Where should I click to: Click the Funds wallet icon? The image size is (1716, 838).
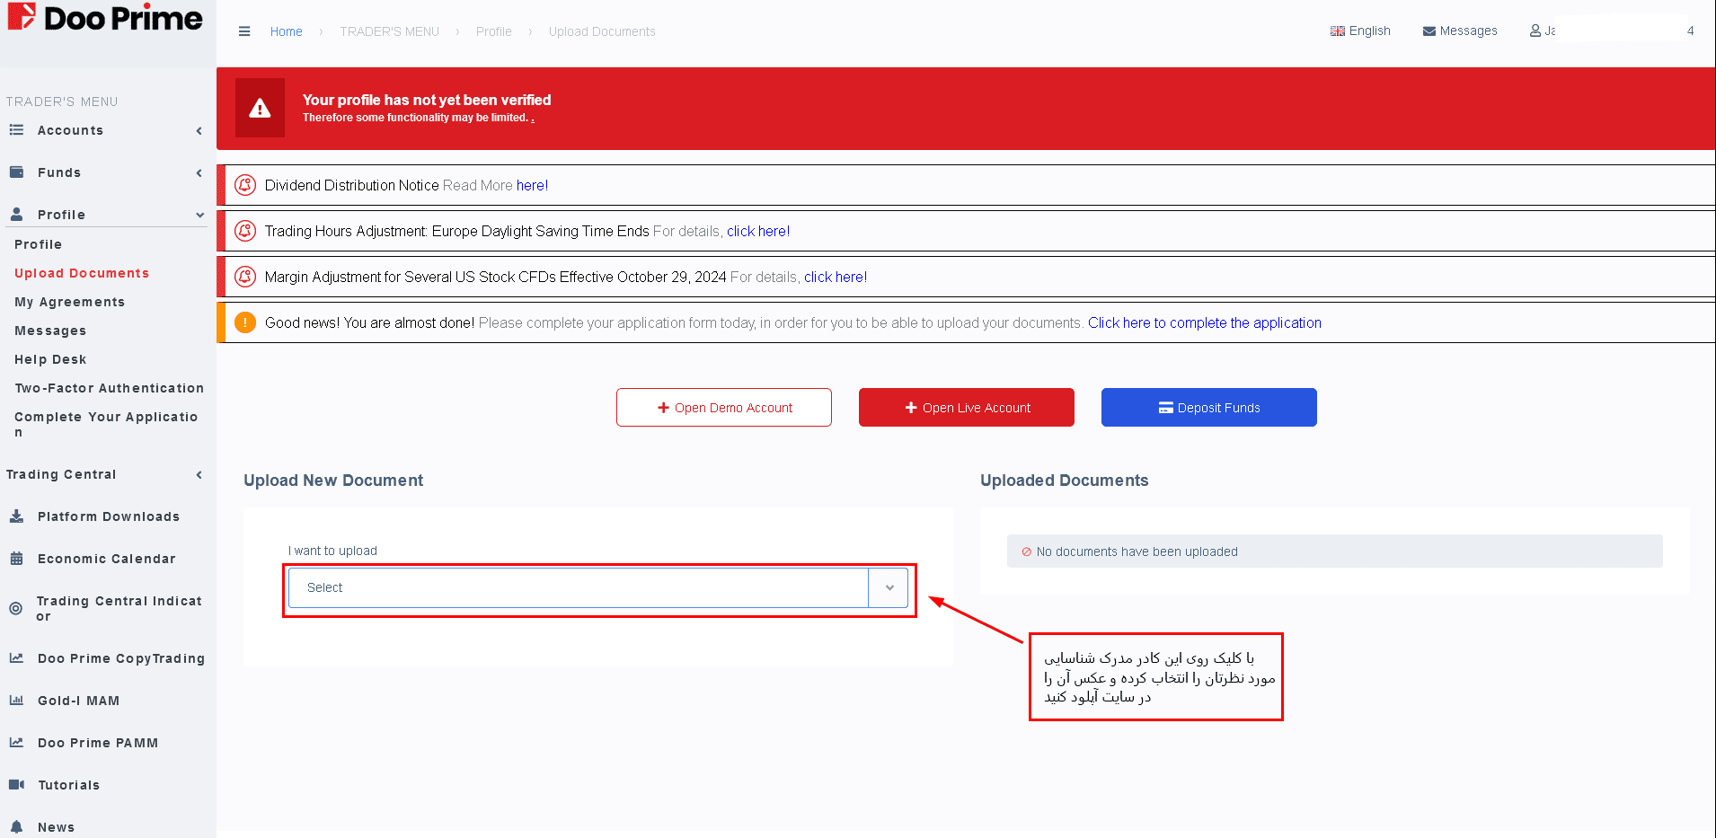tap(16, 172)
